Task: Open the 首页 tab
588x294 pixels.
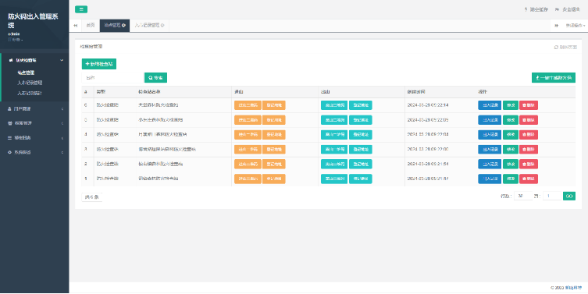Action: click(90, 26)
